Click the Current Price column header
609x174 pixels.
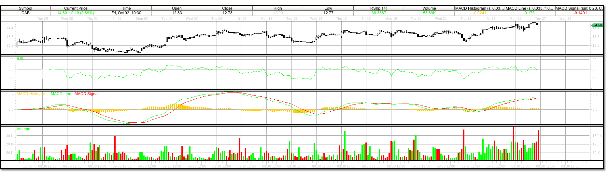(76, 8)
